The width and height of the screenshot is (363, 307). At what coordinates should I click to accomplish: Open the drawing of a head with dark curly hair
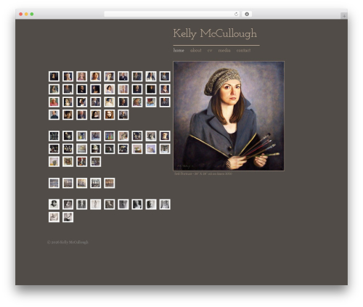pyautogui.click(x=54, y=205)
